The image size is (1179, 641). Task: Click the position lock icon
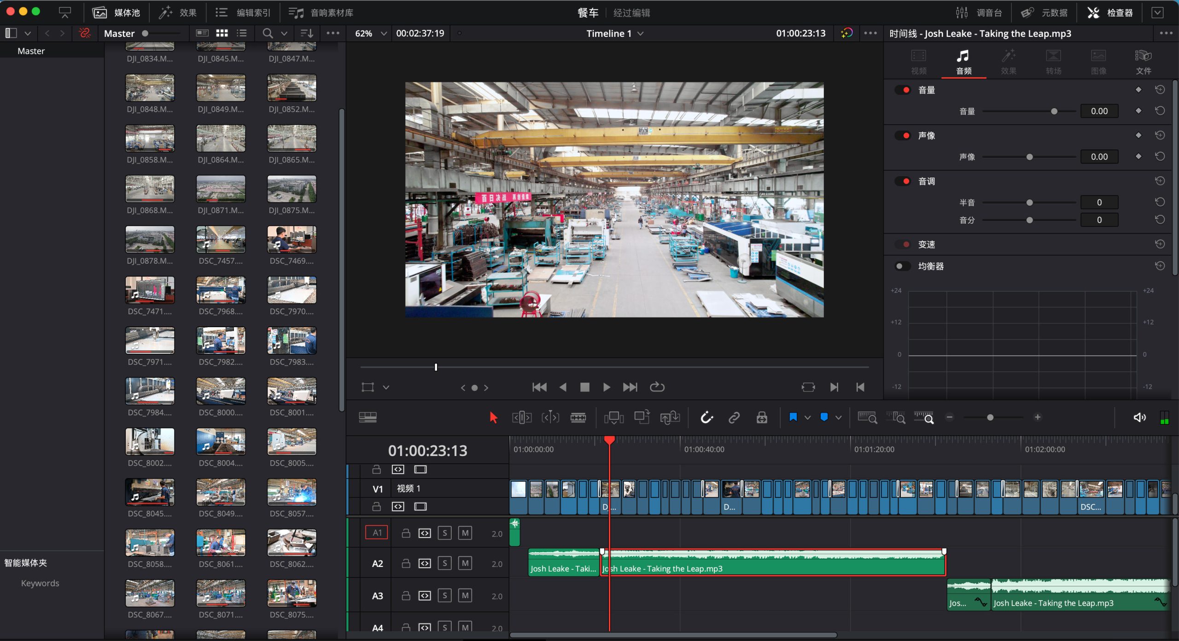762,417
